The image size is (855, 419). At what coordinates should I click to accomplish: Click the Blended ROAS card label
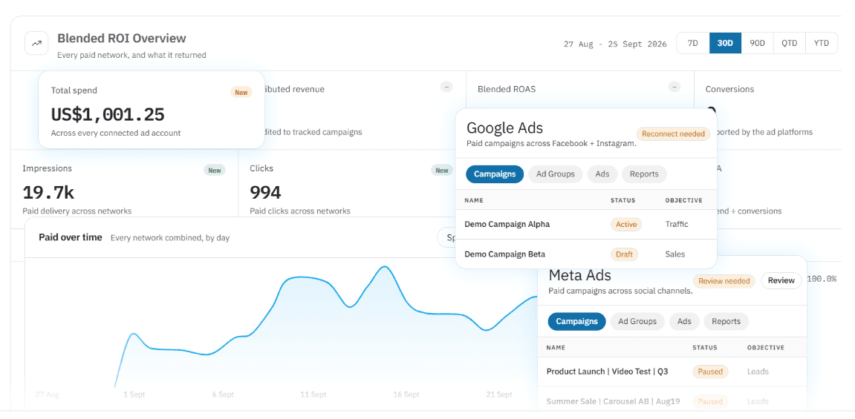click(507, 89)
